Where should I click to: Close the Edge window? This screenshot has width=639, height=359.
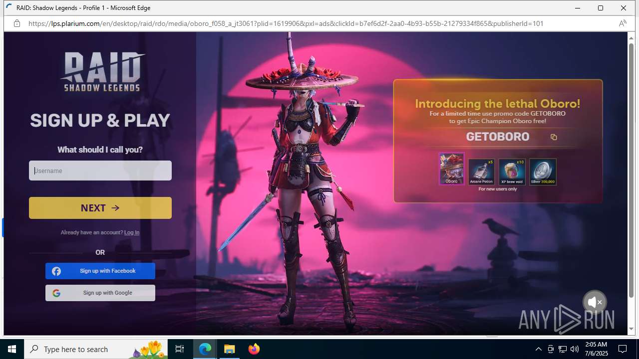pyautogui.click(x=624, y=8)
